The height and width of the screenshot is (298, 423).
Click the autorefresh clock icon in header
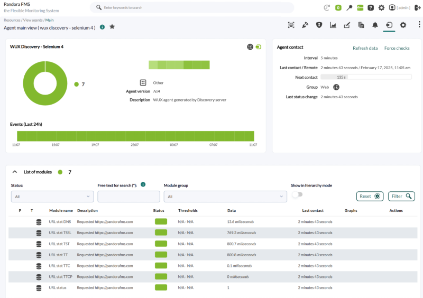click(x=327, y=7)
